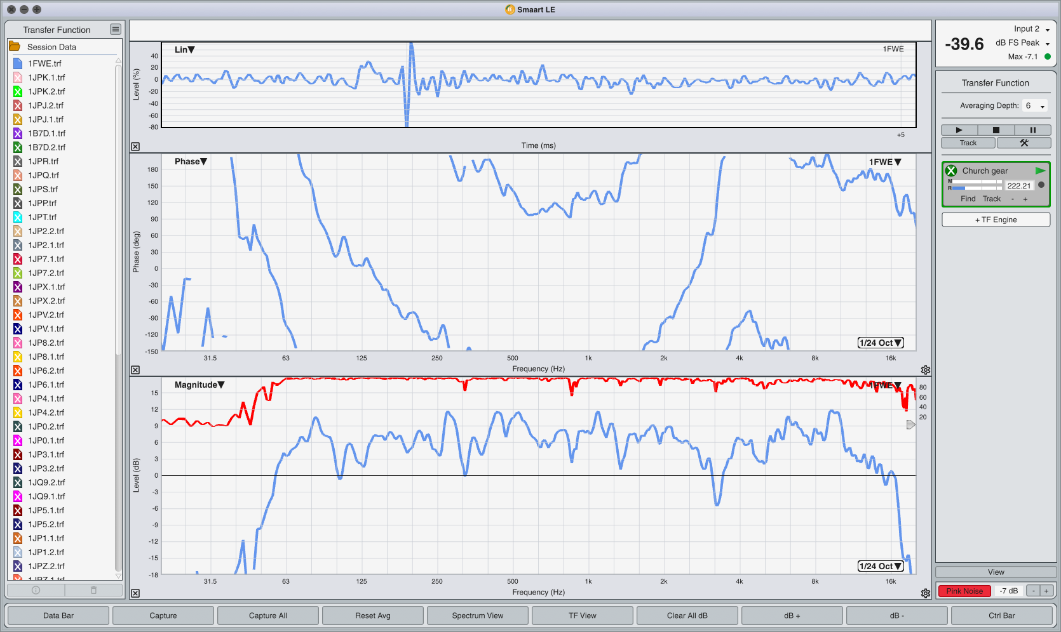Increase delay with plus on Church gear engine
Viewport: 1061px width, 632px height.
1025,199
